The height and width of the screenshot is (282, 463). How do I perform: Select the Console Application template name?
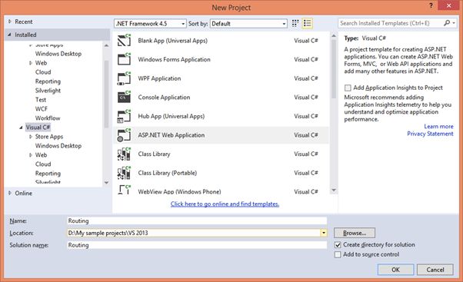point(164,98)
